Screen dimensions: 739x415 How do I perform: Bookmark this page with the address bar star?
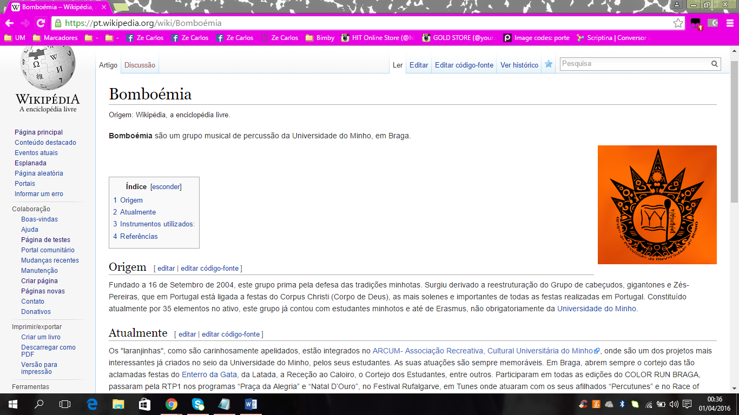click(x=678, y=23)
